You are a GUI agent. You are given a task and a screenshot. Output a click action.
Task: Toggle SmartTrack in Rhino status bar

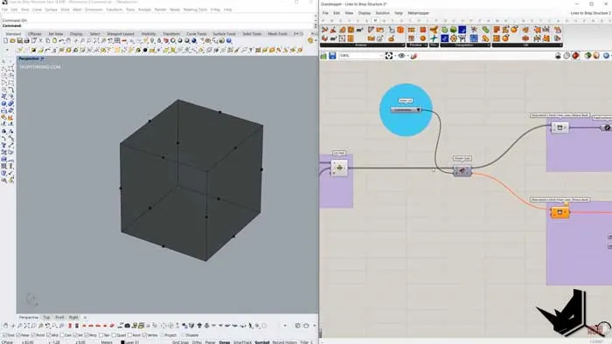coord(242,342)
